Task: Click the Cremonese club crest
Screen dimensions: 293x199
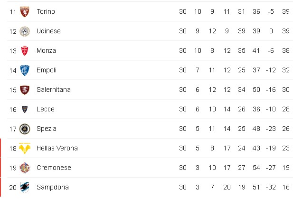Action: point(25,168)
